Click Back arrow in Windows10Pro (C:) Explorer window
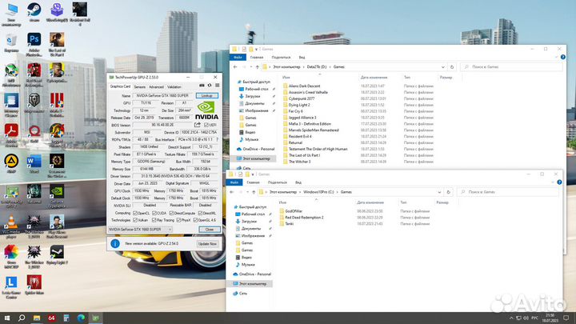The height and width of the screenshot is (324, 576). (x=231, y=192)
